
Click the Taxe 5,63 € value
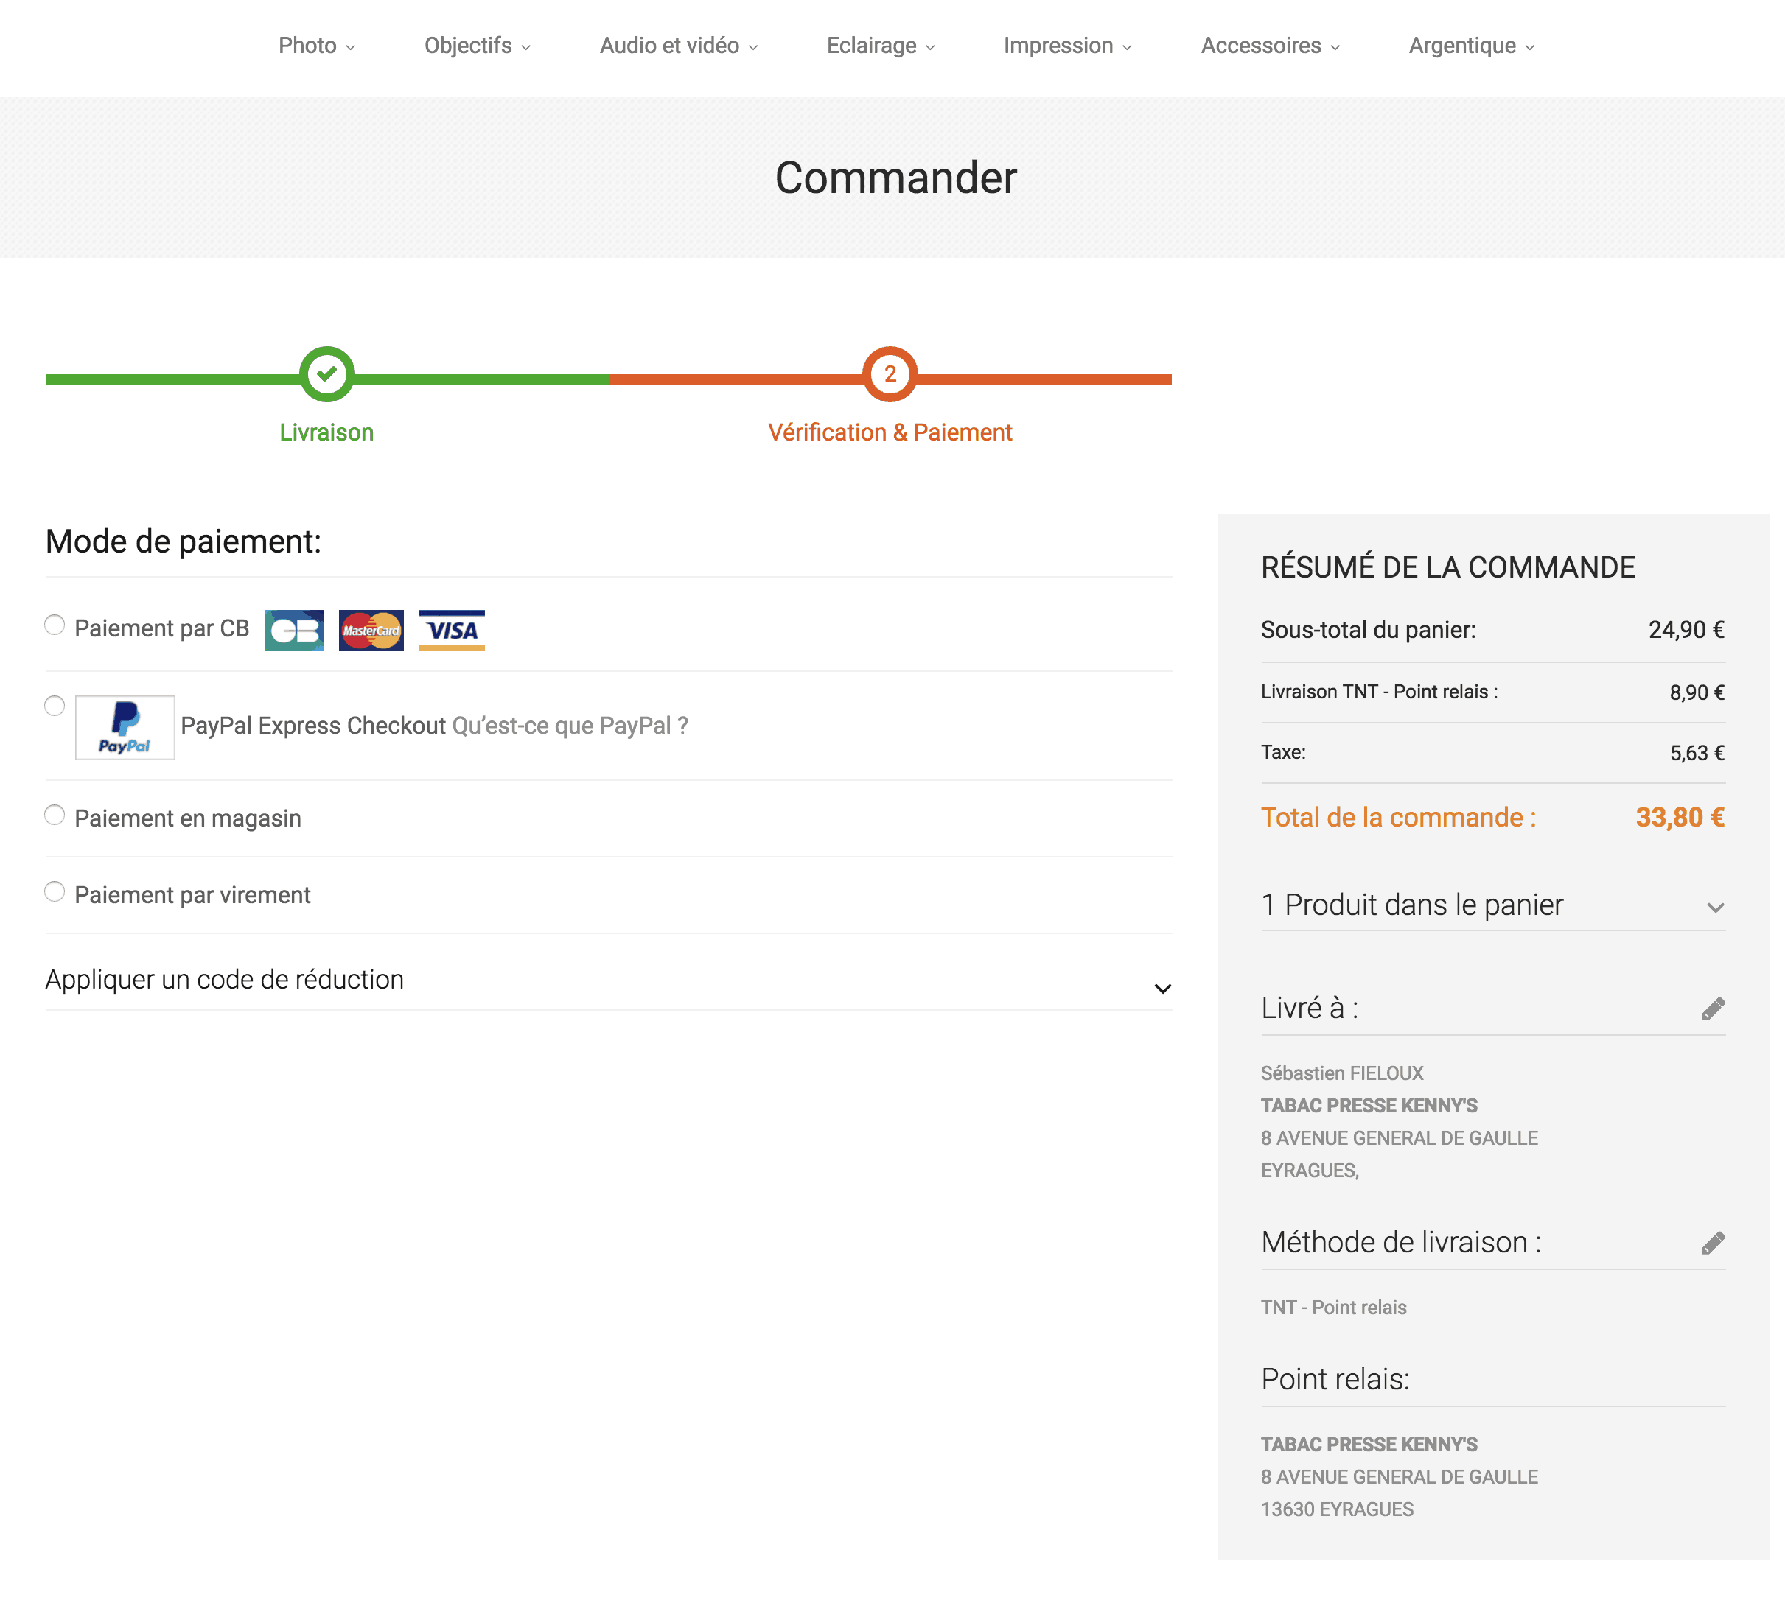click(1697, 753)
